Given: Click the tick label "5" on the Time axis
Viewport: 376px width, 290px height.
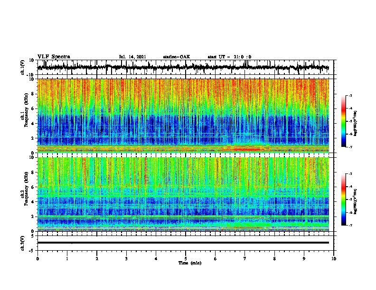Looking at the screenshot, I should [x=186, y=259].
